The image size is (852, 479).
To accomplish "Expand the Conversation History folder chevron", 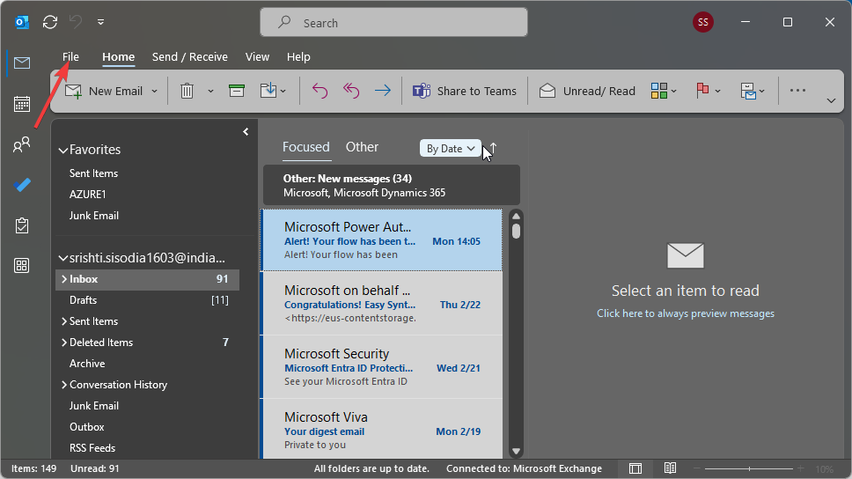I will point(64,385).
